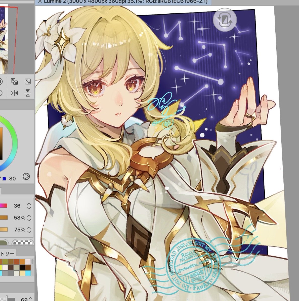This screenshot has height=301, width=299.
Task: Flip the canvas view horizontally
Action: coord(14,93)
